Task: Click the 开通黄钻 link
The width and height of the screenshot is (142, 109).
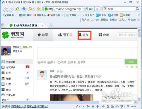Action: tap(17, 51)
